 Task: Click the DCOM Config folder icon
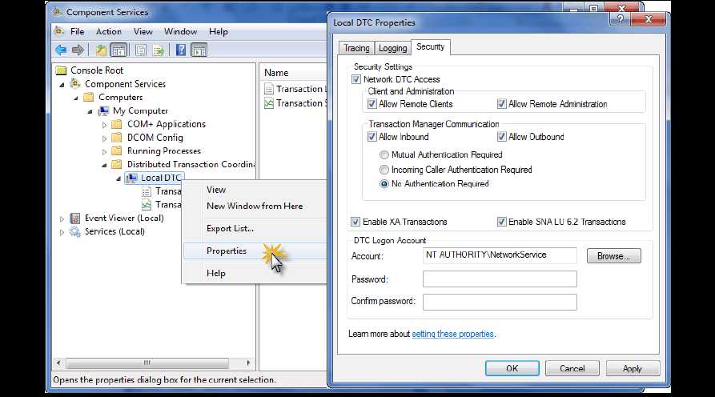click(117, 137)
